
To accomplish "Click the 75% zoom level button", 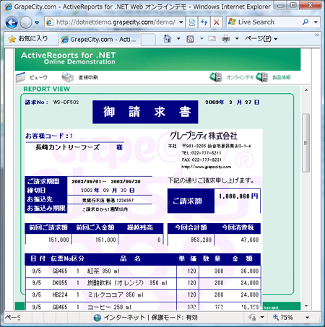I will 283,318.
